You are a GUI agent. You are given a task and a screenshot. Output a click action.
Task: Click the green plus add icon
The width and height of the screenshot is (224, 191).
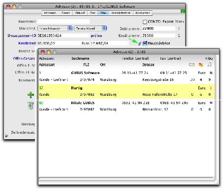click(x=31, y=95)
